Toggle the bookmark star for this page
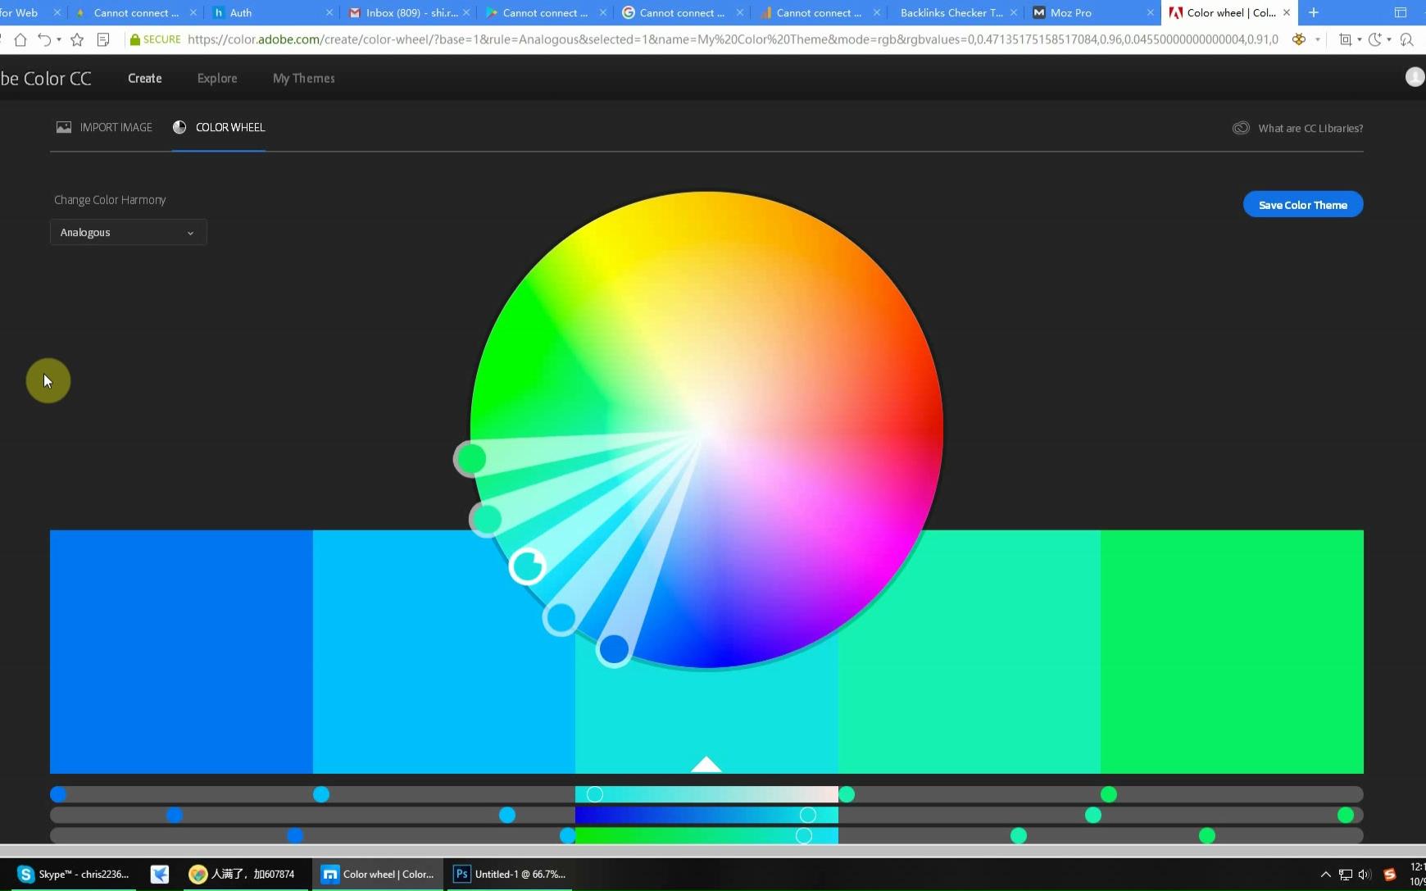Screen dimensions: 1426x891 (76, 39)
